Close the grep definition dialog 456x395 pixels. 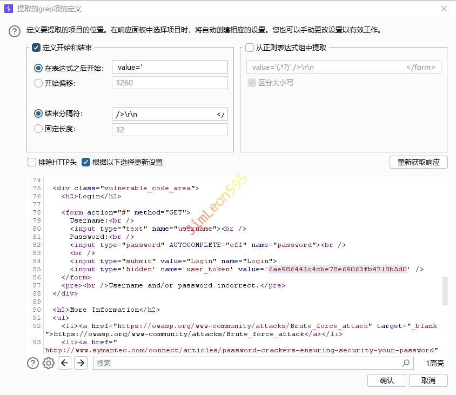[444, 9]
